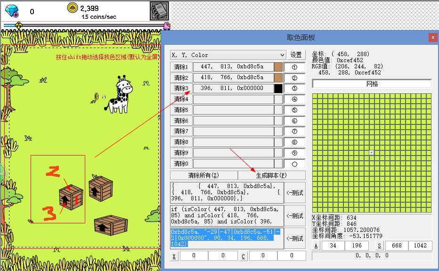Edit the field showing 1042

(420, 246)
